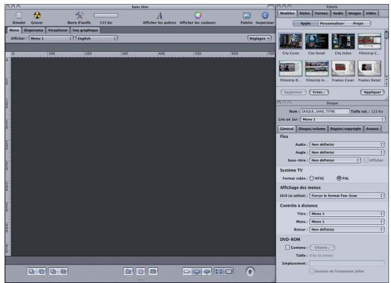
Task: Click the Créer... button
Action: 319,93
